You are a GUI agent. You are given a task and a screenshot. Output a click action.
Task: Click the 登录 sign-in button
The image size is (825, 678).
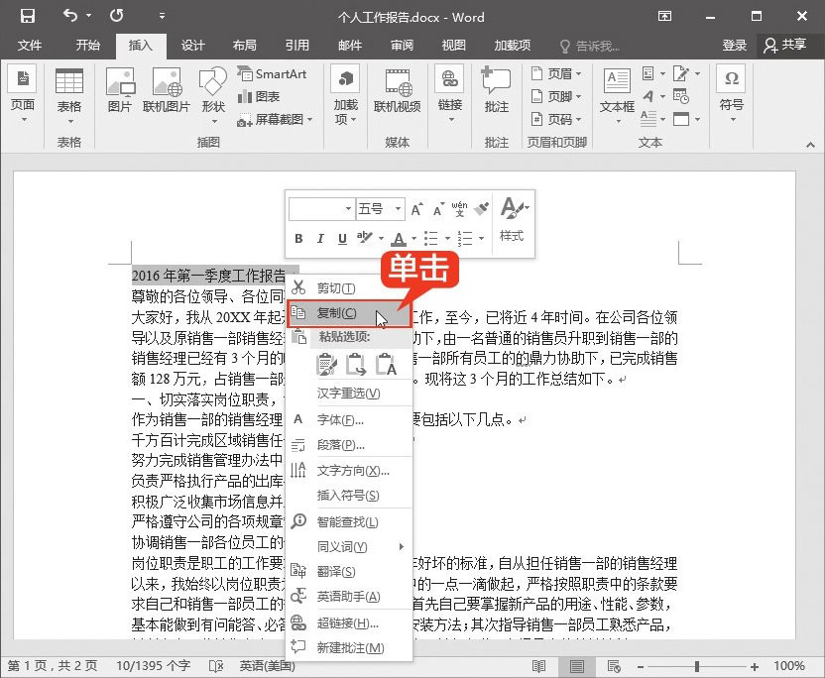[x=735, y=46]
